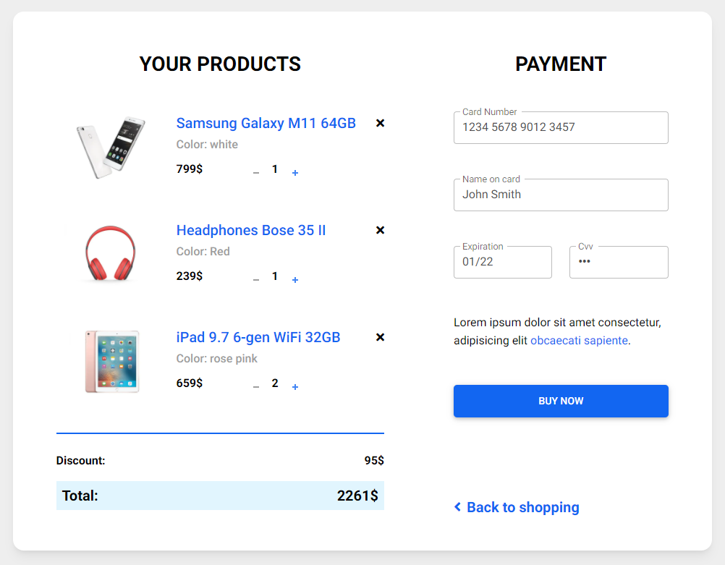725x565 pixels.
Task: Decrease the Samsung Galaxy quantity with minus
Action: (255, 171)
